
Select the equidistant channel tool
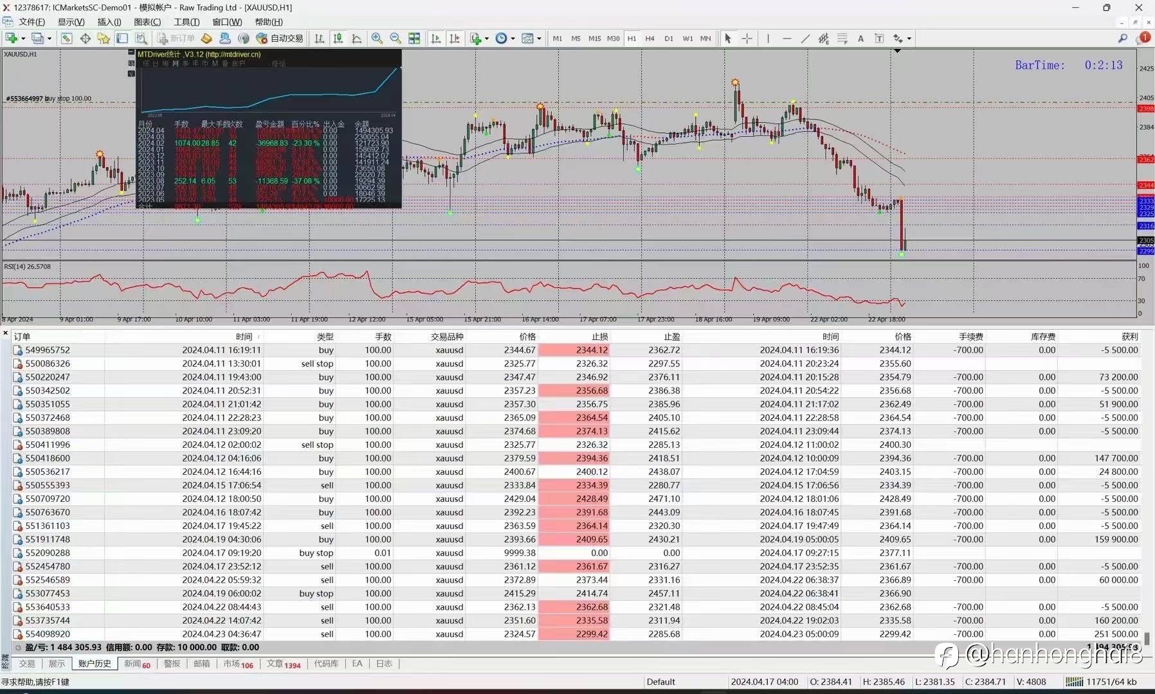pyautogui.click(x=824, y=39)
